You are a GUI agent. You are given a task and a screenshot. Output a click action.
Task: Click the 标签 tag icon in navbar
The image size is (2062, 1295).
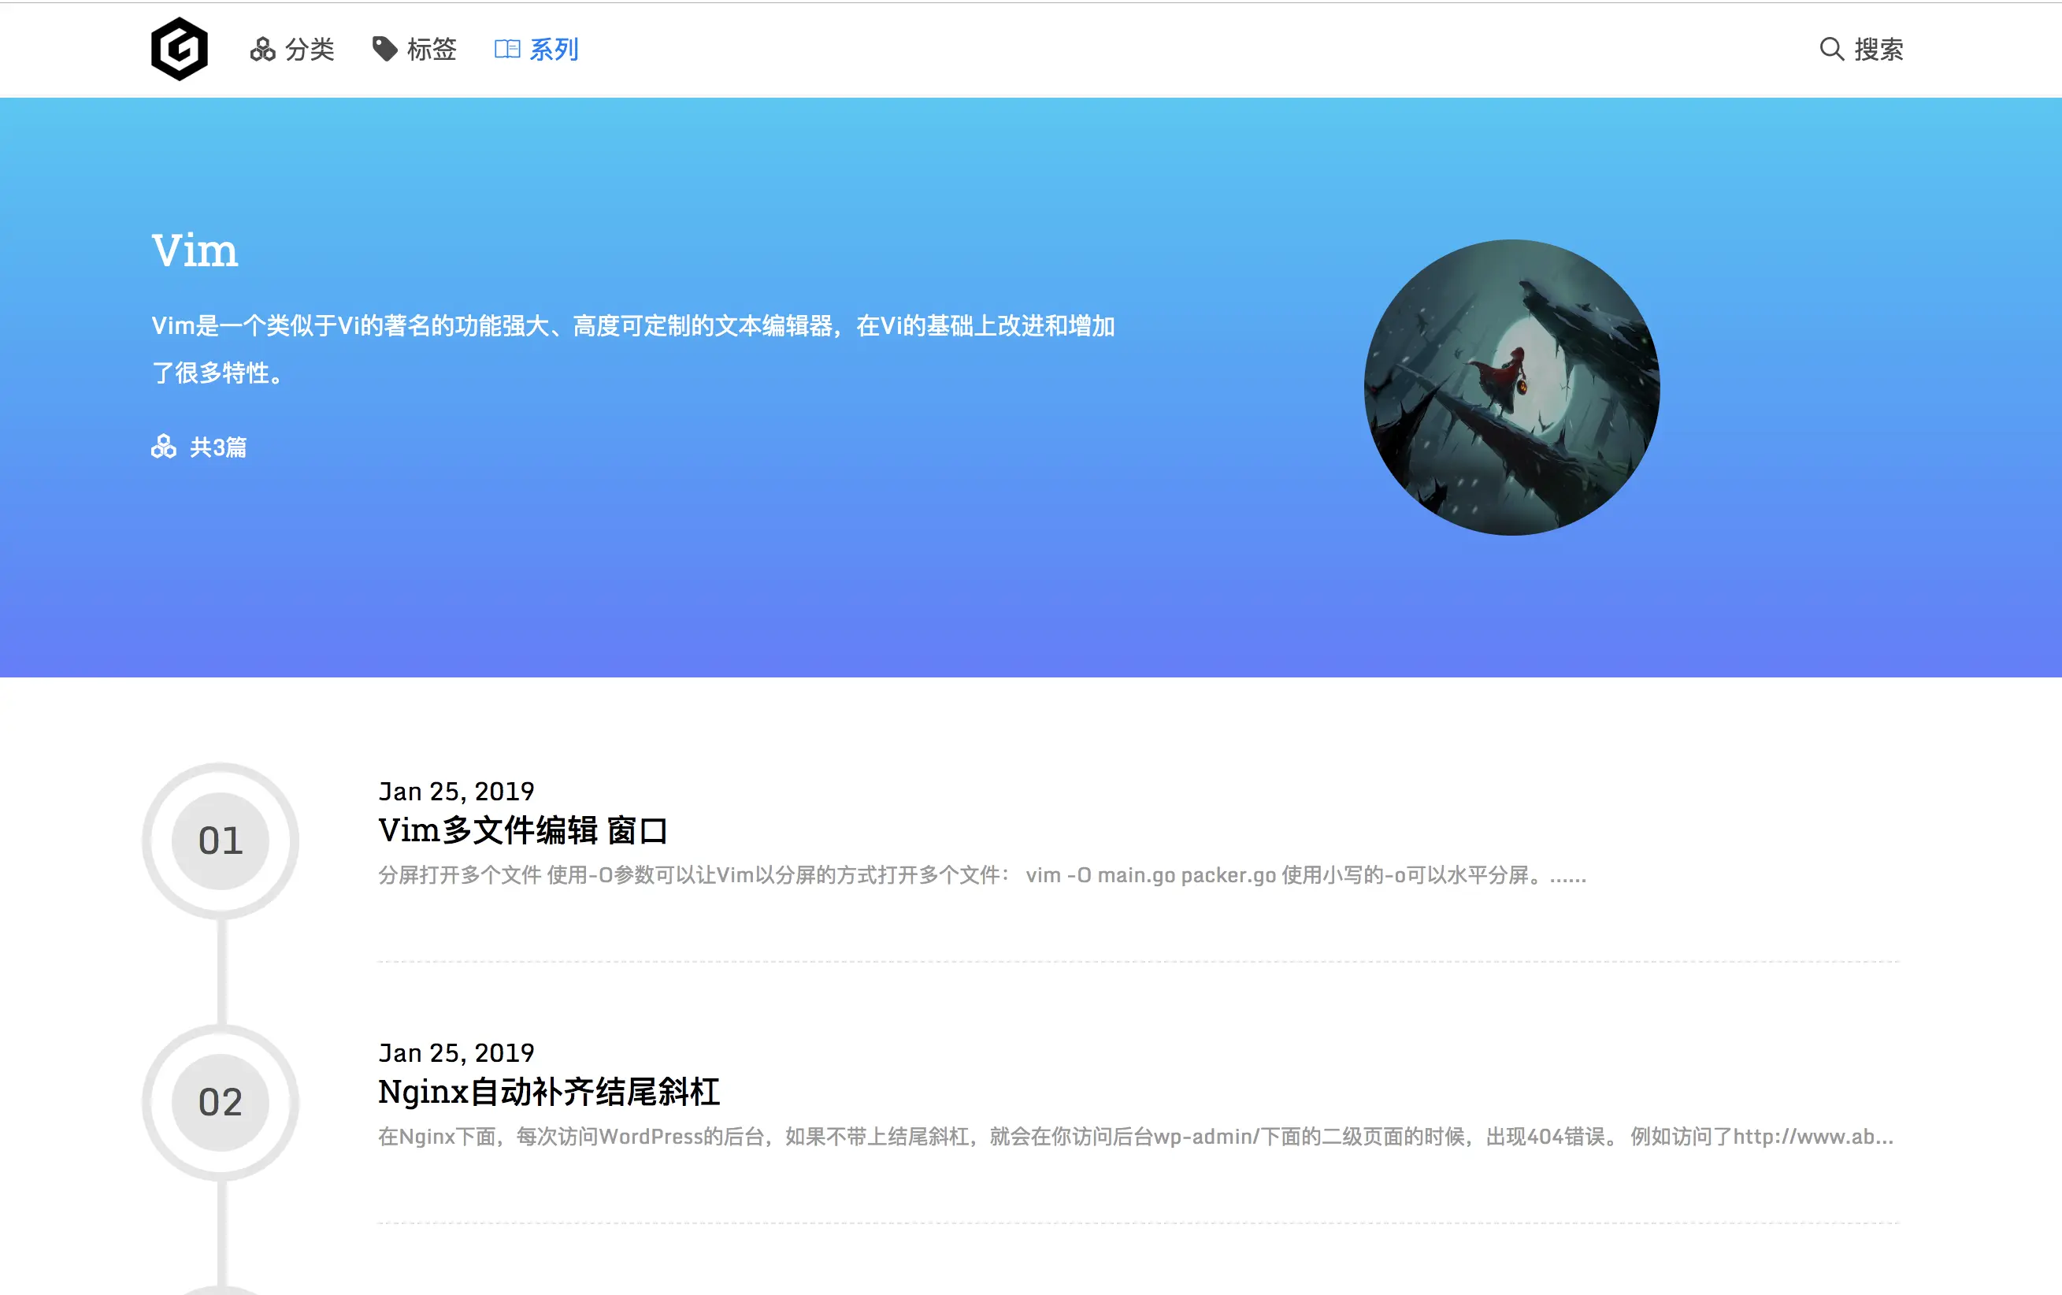[384, 50]
